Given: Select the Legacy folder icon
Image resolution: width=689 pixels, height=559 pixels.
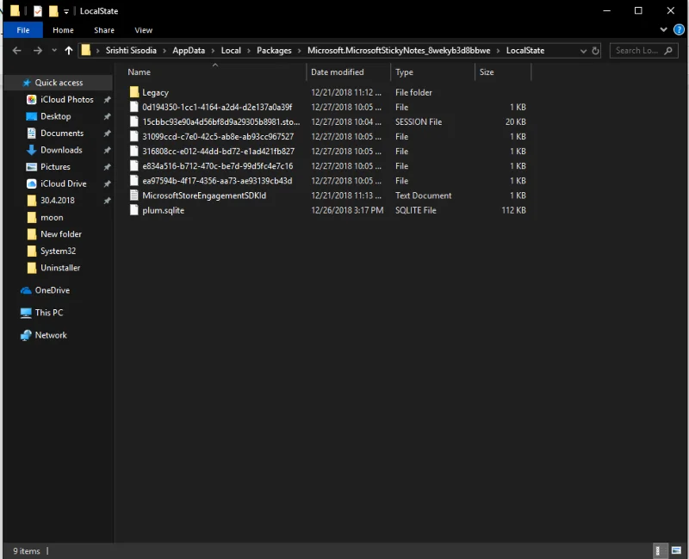Looking at the screenshot, I should pos(134,92).
